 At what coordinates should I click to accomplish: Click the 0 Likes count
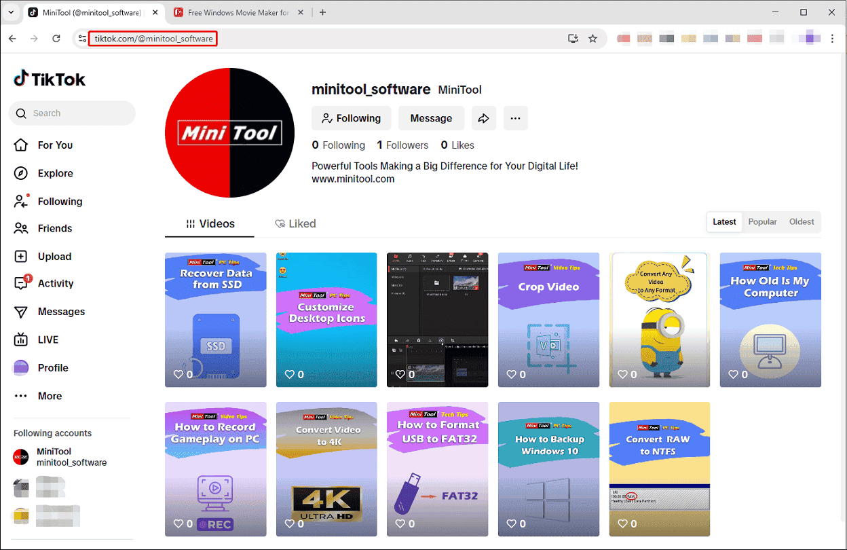[x=457, y=145]
